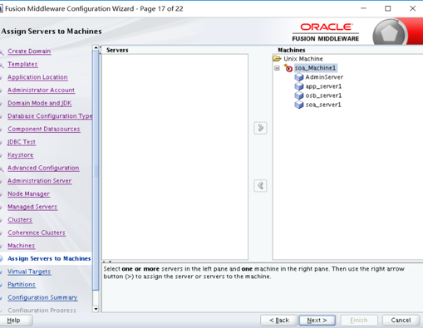Unassign server using left arrow button
Screen dimensions: 423x328
coord(260,185)
